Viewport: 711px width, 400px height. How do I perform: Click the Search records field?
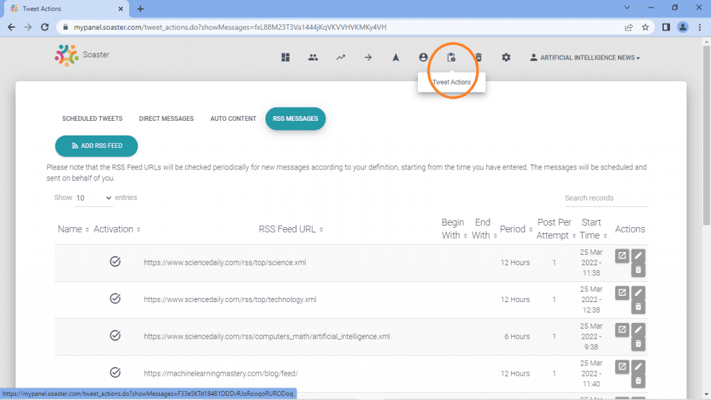pos(605,198)
